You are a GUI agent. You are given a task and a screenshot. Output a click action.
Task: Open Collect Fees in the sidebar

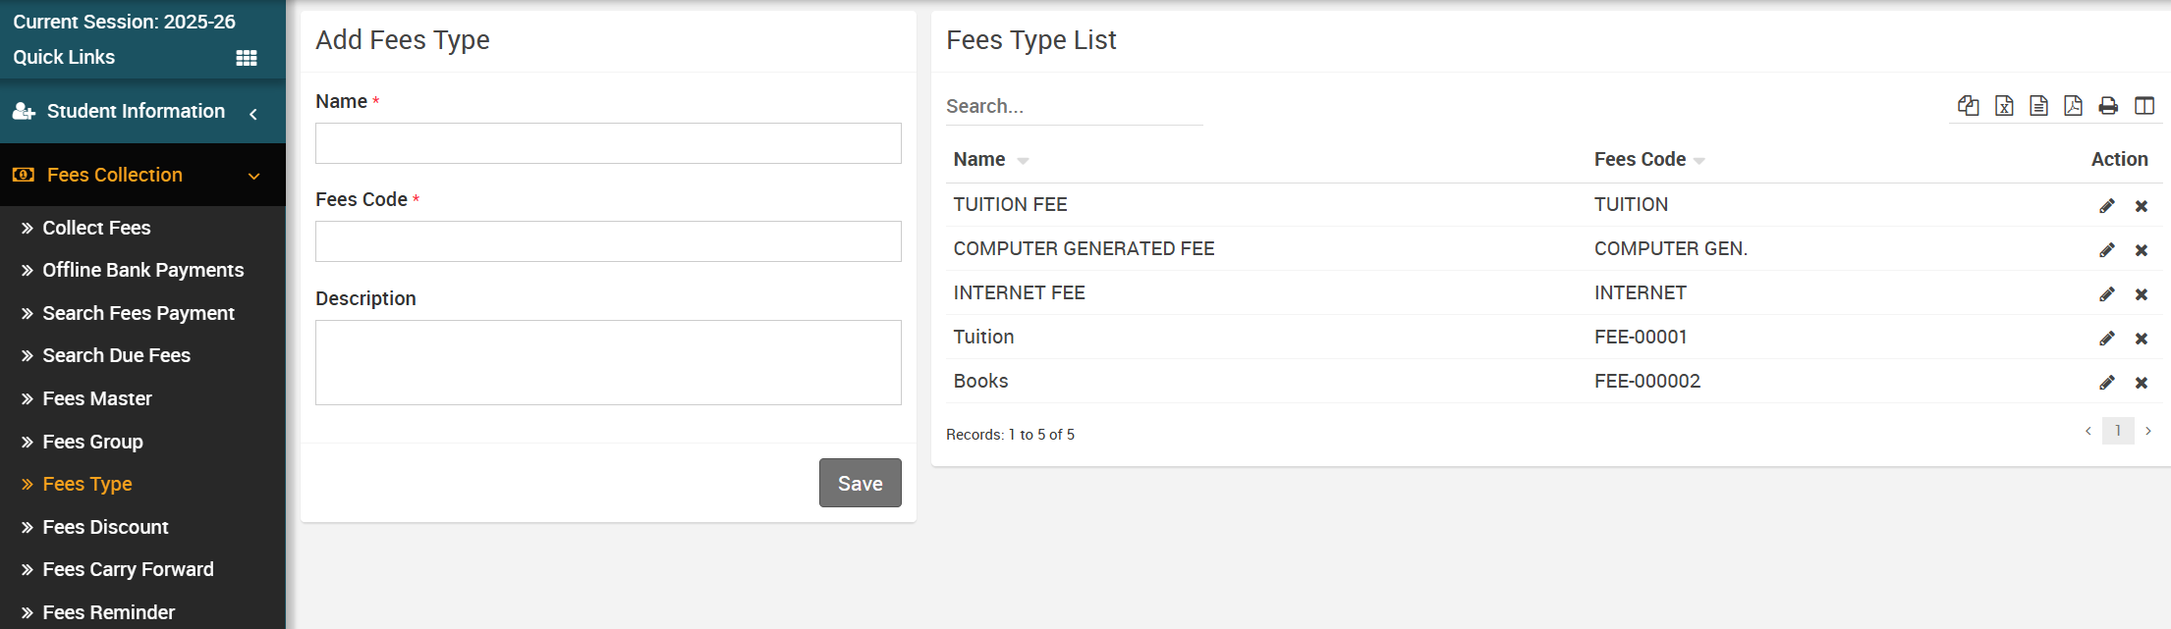[x=96, y=228]
